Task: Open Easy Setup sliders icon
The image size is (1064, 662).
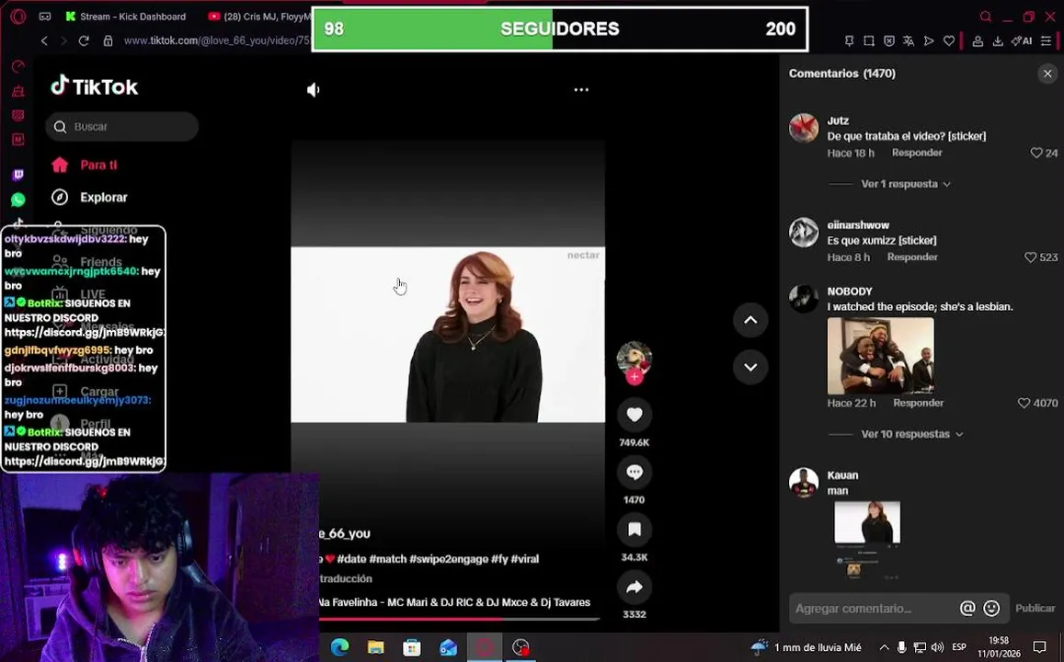Action: (1047, 41)
